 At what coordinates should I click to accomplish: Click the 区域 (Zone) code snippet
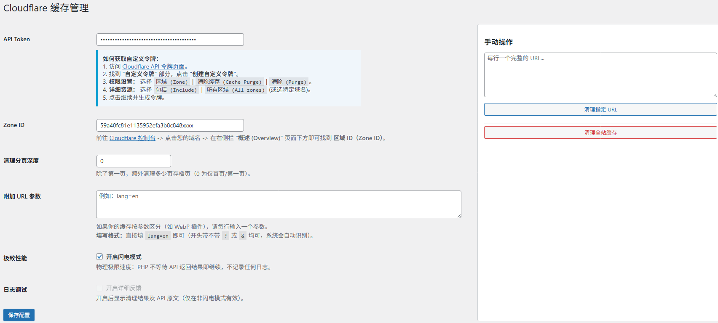click(171, 82)
